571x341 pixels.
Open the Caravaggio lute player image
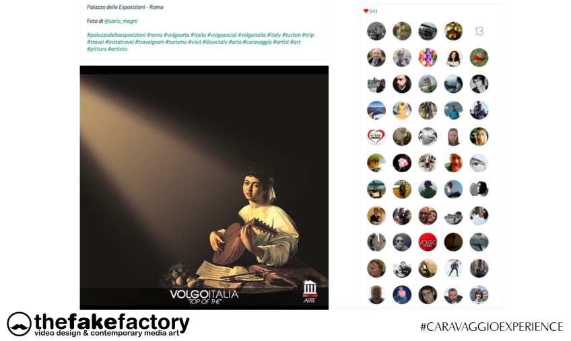click(x=204, y=188)
